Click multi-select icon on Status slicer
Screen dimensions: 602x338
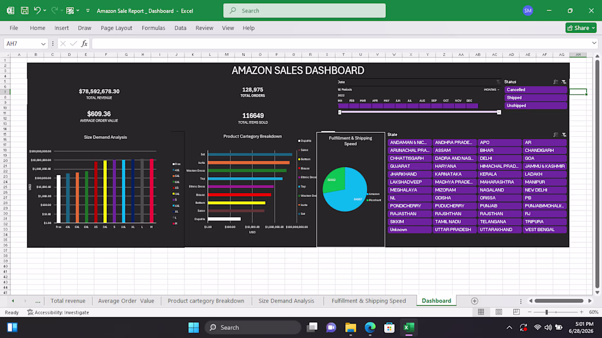pyautogui.click(x=555, y=81)
